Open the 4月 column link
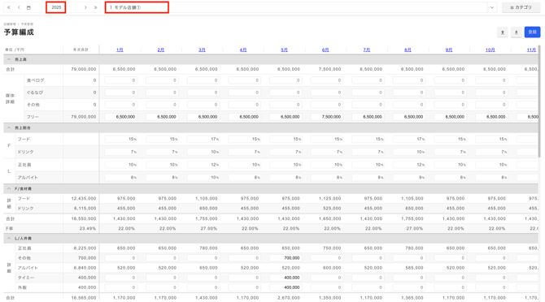 pyautogui.click(x=243, y=50)
